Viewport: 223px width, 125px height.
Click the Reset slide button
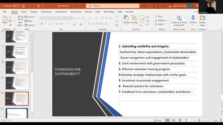tap(29, 21)
